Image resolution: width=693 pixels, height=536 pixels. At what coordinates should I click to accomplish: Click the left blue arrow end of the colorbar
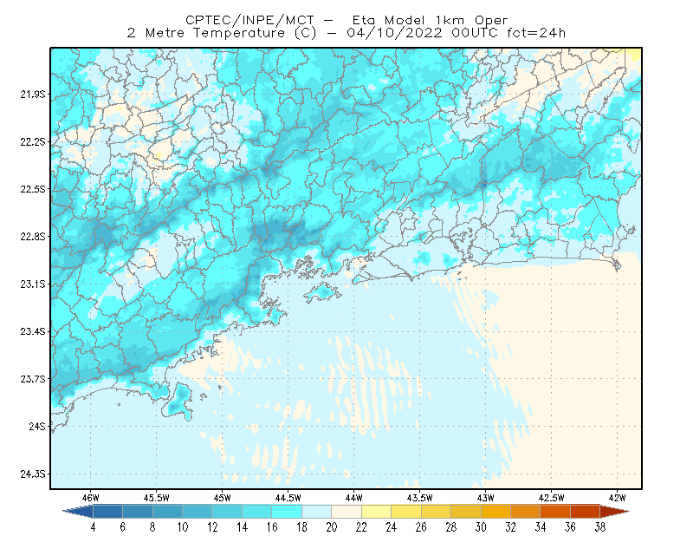point(78,512)
